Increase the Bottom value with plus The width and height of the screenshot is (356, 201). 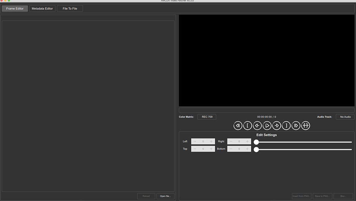(247, 149)
